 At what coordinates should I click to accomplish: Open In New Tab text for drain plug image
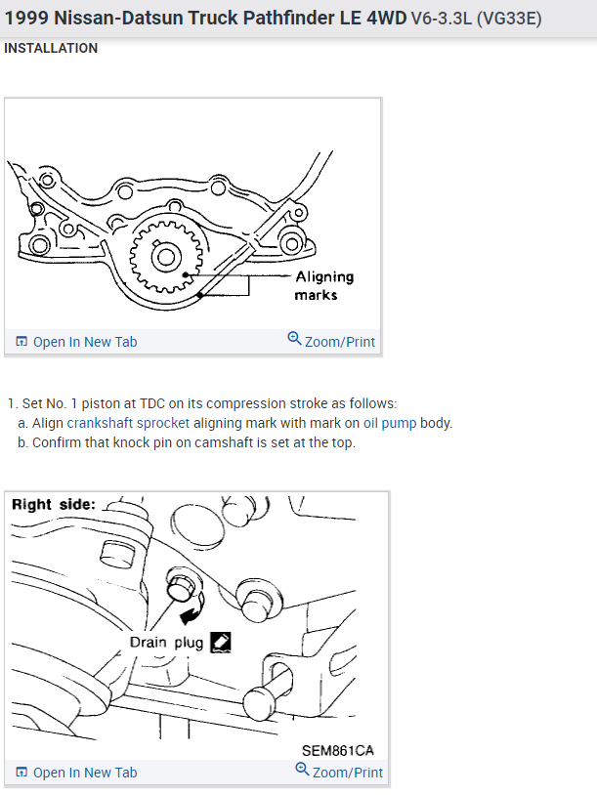tap(85, 773)
